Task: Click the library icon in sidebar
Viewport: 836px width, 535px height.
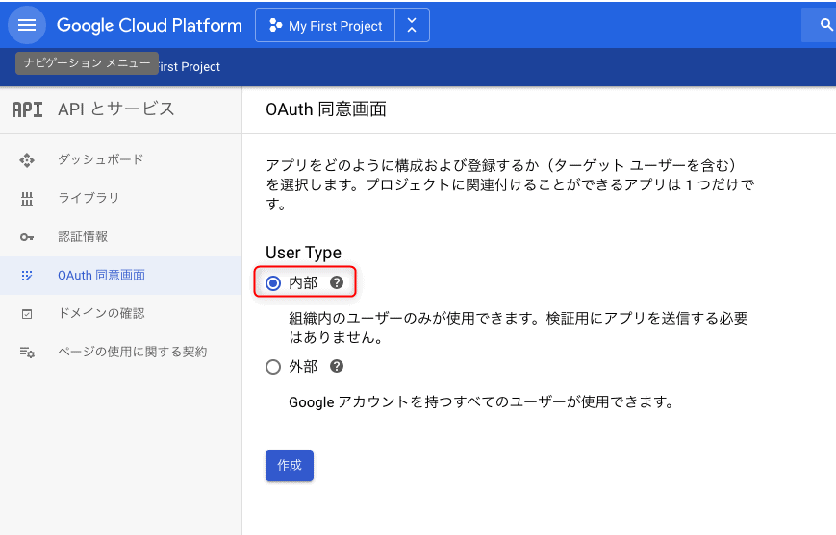Action: click(27, 198)
